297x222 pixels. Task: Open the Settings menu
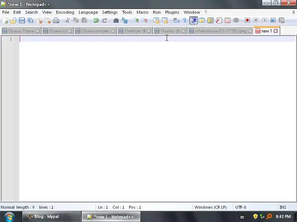110,12
